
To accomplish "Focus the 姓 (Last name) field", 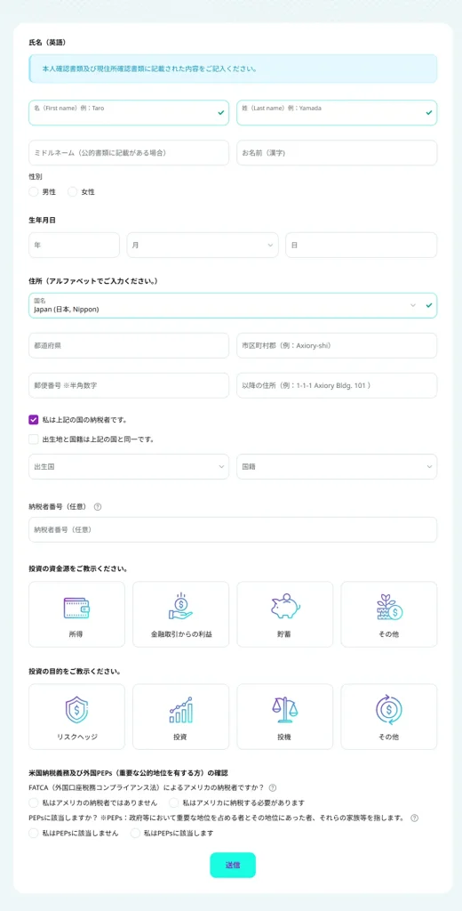I will tap(337, 113).
